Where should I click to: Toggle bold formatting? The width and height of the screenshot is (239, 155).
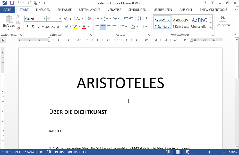[x=27, y=27]
